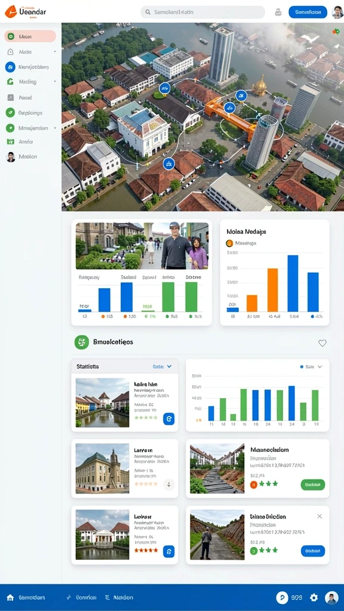The width and height of the screenshot is (344, 611).
Task: Click the round P icon in bottom bar
Action: pyautogui.click(x=282, y=597)
